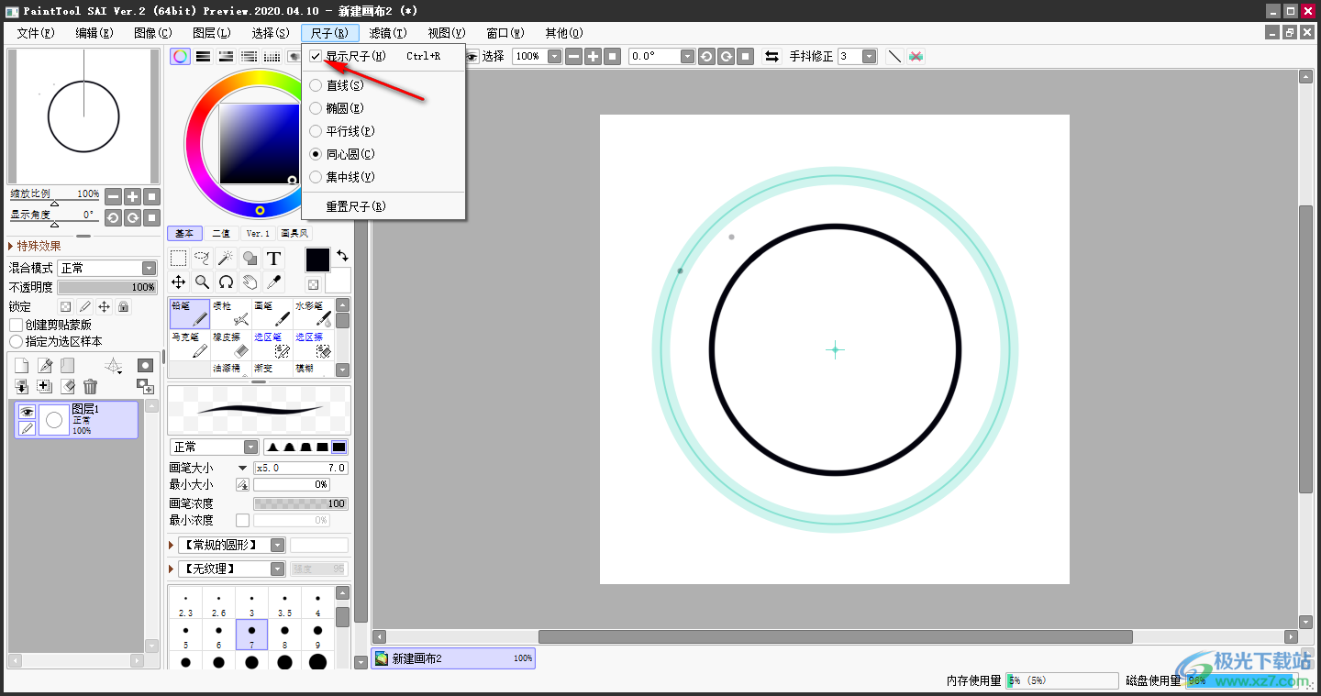Choose the 橡皮擦 eraser tool
The width and height of the screenshot is (1321, 696).
click(x=231, y=345)
